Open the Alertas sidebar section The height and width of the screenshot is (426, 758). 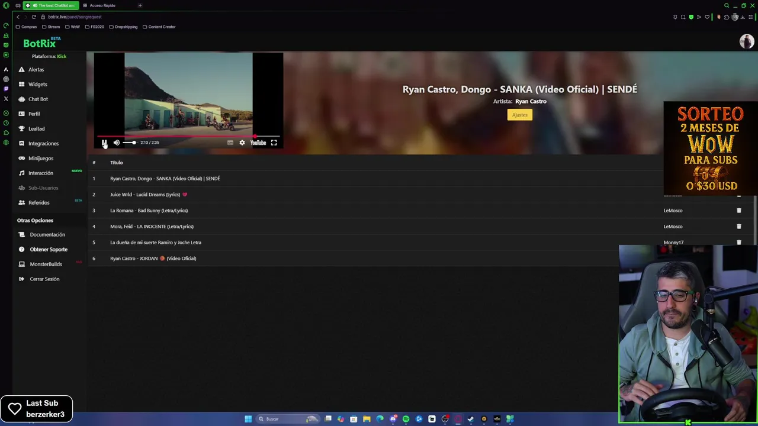36,69
